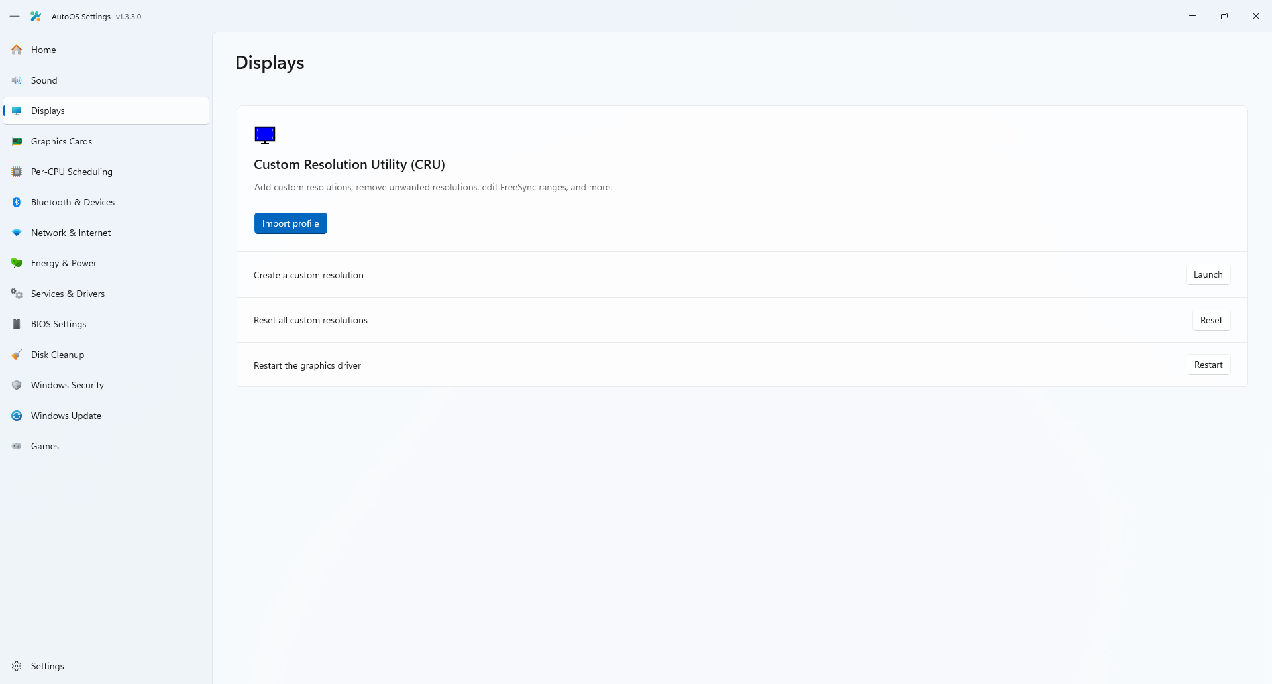Open Windows Security label
Image resolution: width=1272 pixels, height=684 pixels.
68,385
